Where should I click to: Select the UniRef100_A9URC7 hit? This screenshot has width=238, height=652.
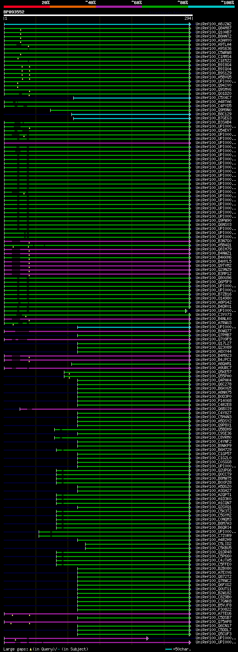[213, 368]
